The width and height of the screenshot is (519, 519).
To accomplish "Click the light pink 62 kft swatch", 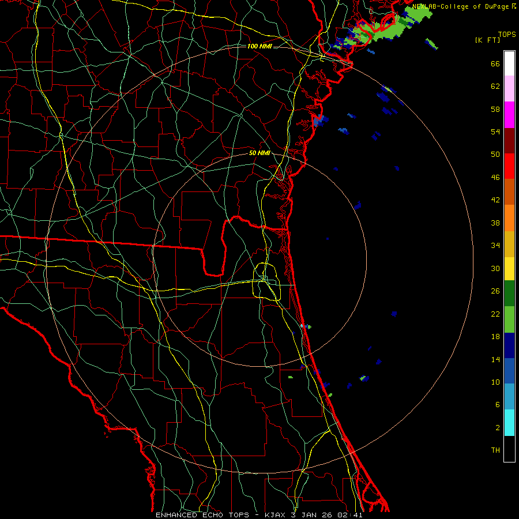I will [509, 88].
